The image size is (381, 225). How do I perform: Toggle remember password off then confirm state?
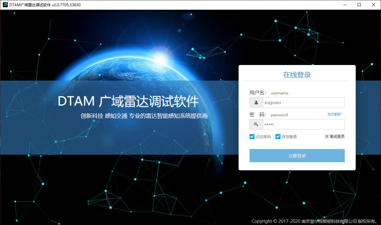pyautogui.click(x=252, y=136)
